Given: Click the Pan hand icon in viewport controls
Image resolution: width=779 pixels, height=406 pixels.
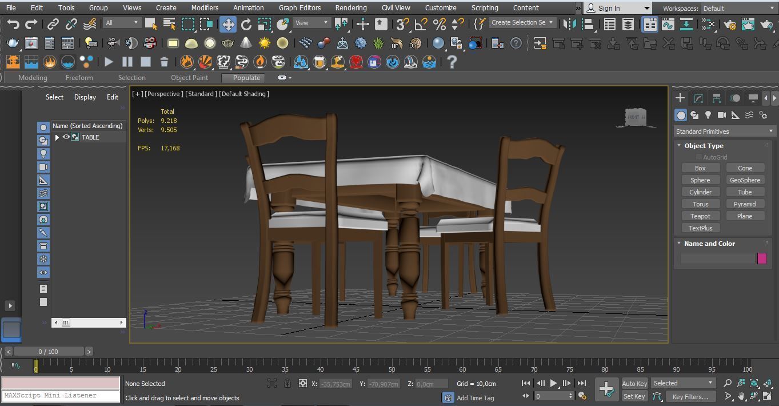Looking at the screenshot, I should 741,396.
